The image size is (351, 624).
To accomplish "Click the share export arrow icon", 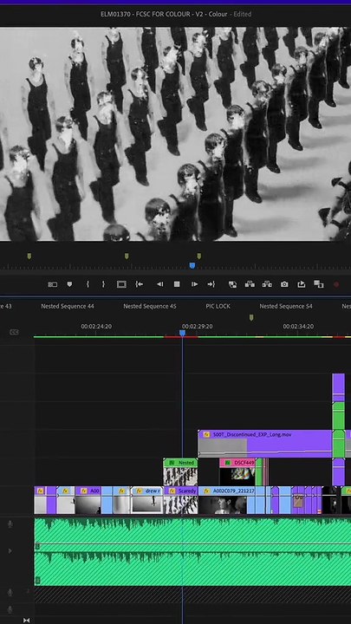I will (x=302, y=284).
